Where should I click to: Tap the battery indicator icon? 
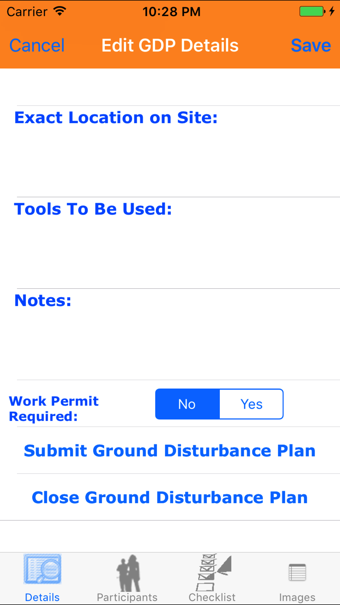(312, 12)
